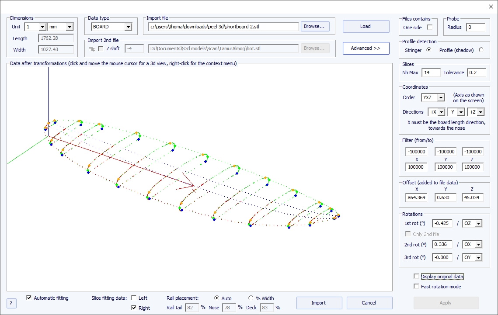The image size is (498, 315).
Task: Click the question mark help button
Action: click(11, 303)
